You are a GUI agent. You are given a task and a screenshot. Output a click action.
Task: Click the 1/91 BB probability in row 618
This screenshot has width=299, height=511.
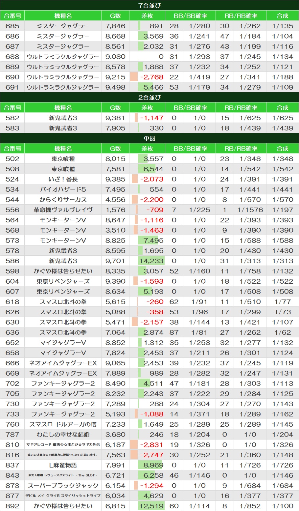(x=199, y=302)
